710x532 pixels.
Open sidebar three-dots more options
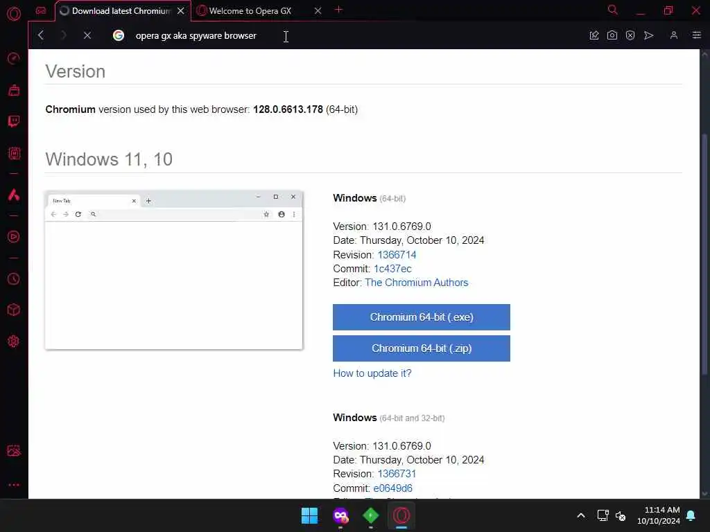(x=14, y=484)
